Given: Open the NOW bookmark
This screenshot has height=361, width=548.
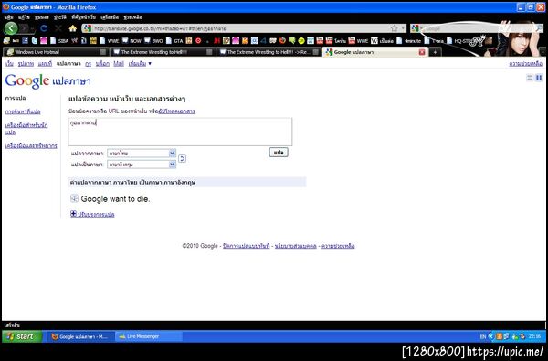Looking at the screenshot, I should [x=132, y=41].
